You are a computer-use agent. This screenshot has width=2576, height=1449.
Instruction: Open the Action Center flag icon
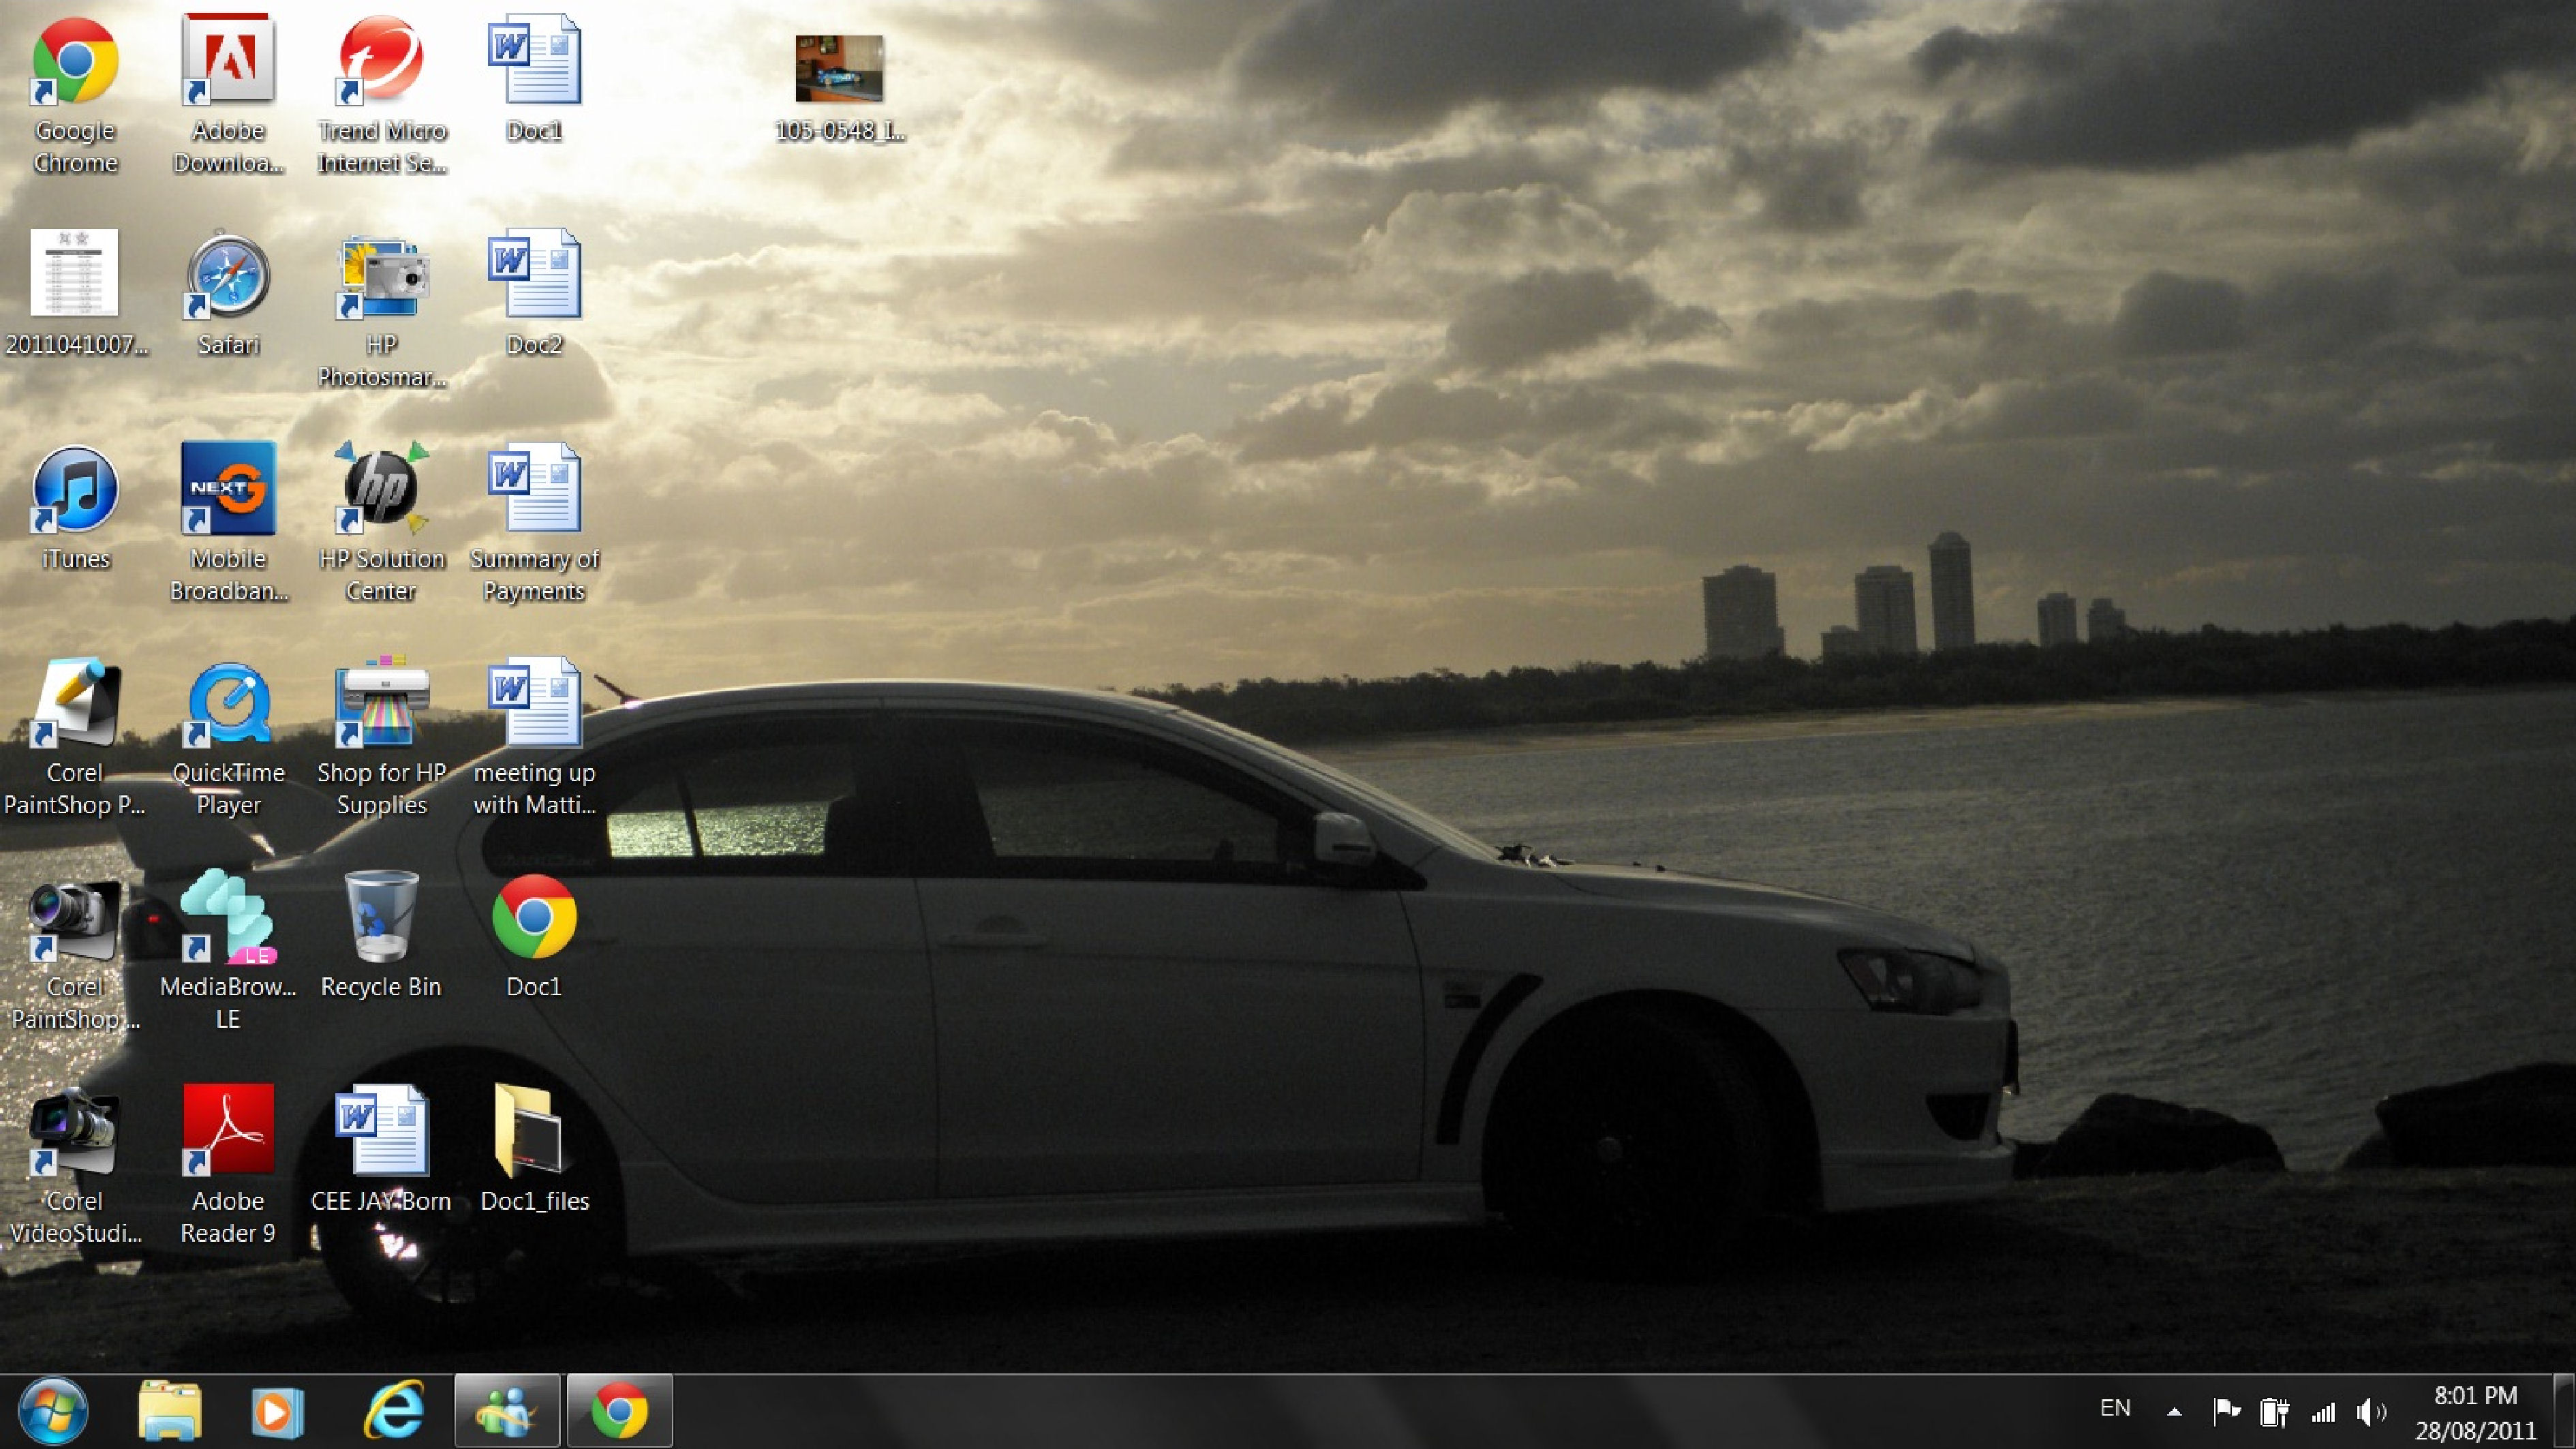tap(2226, 1411)
